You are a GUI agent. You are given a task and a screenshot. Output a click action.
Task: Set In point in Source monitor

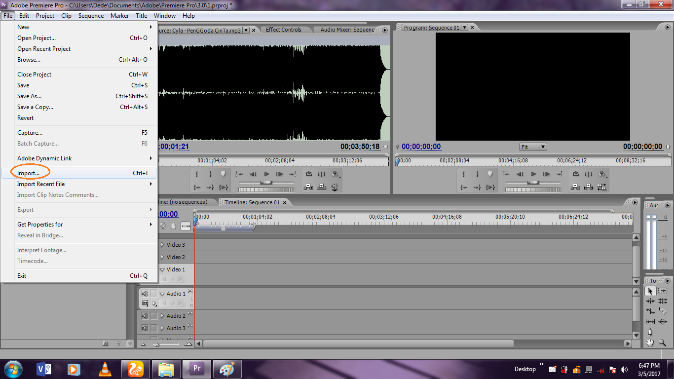click(197, 174)
